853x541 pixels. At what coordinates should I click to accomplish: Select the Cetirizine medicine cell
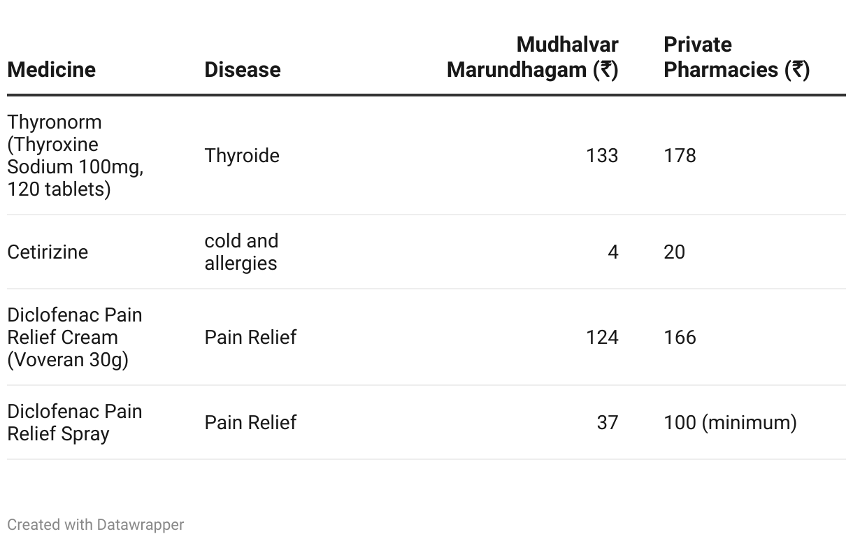click(48, 252)
